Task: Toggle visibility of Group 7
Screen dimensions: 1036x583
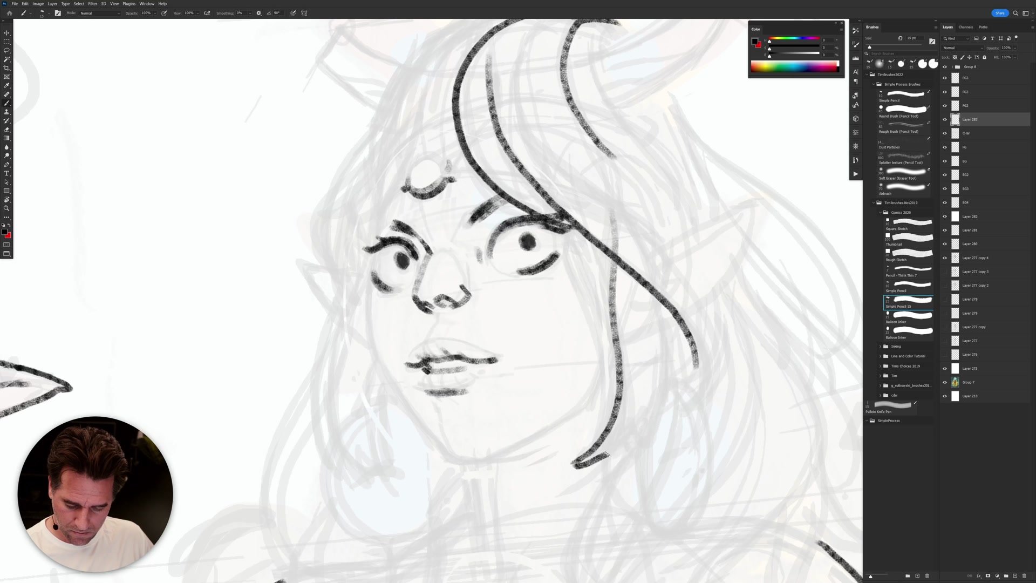Action: (x=945, y=382)
